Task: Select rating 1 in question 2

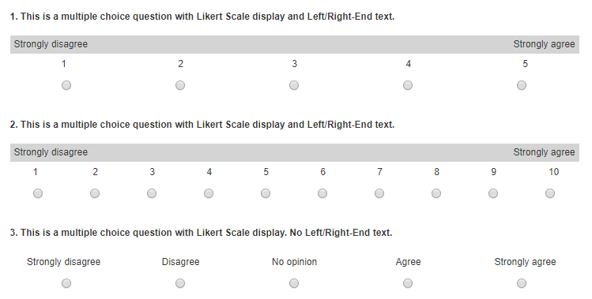Action: click(38, 193)
